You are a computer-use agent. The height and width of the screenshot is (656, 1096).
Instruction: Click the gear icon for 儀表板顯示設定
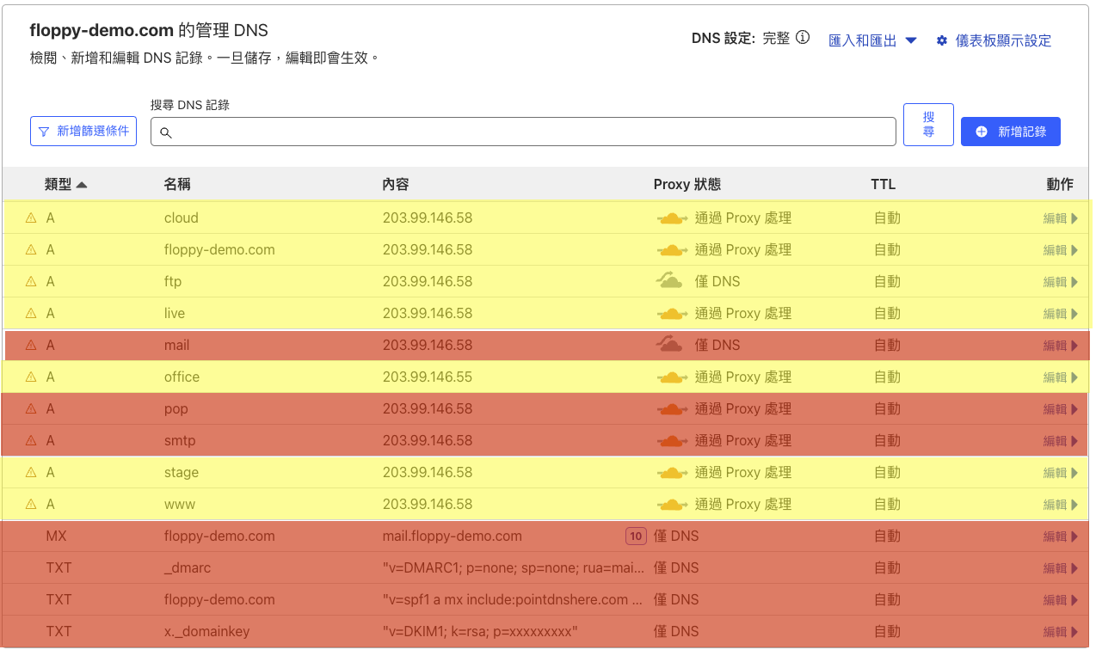point(942,40)
